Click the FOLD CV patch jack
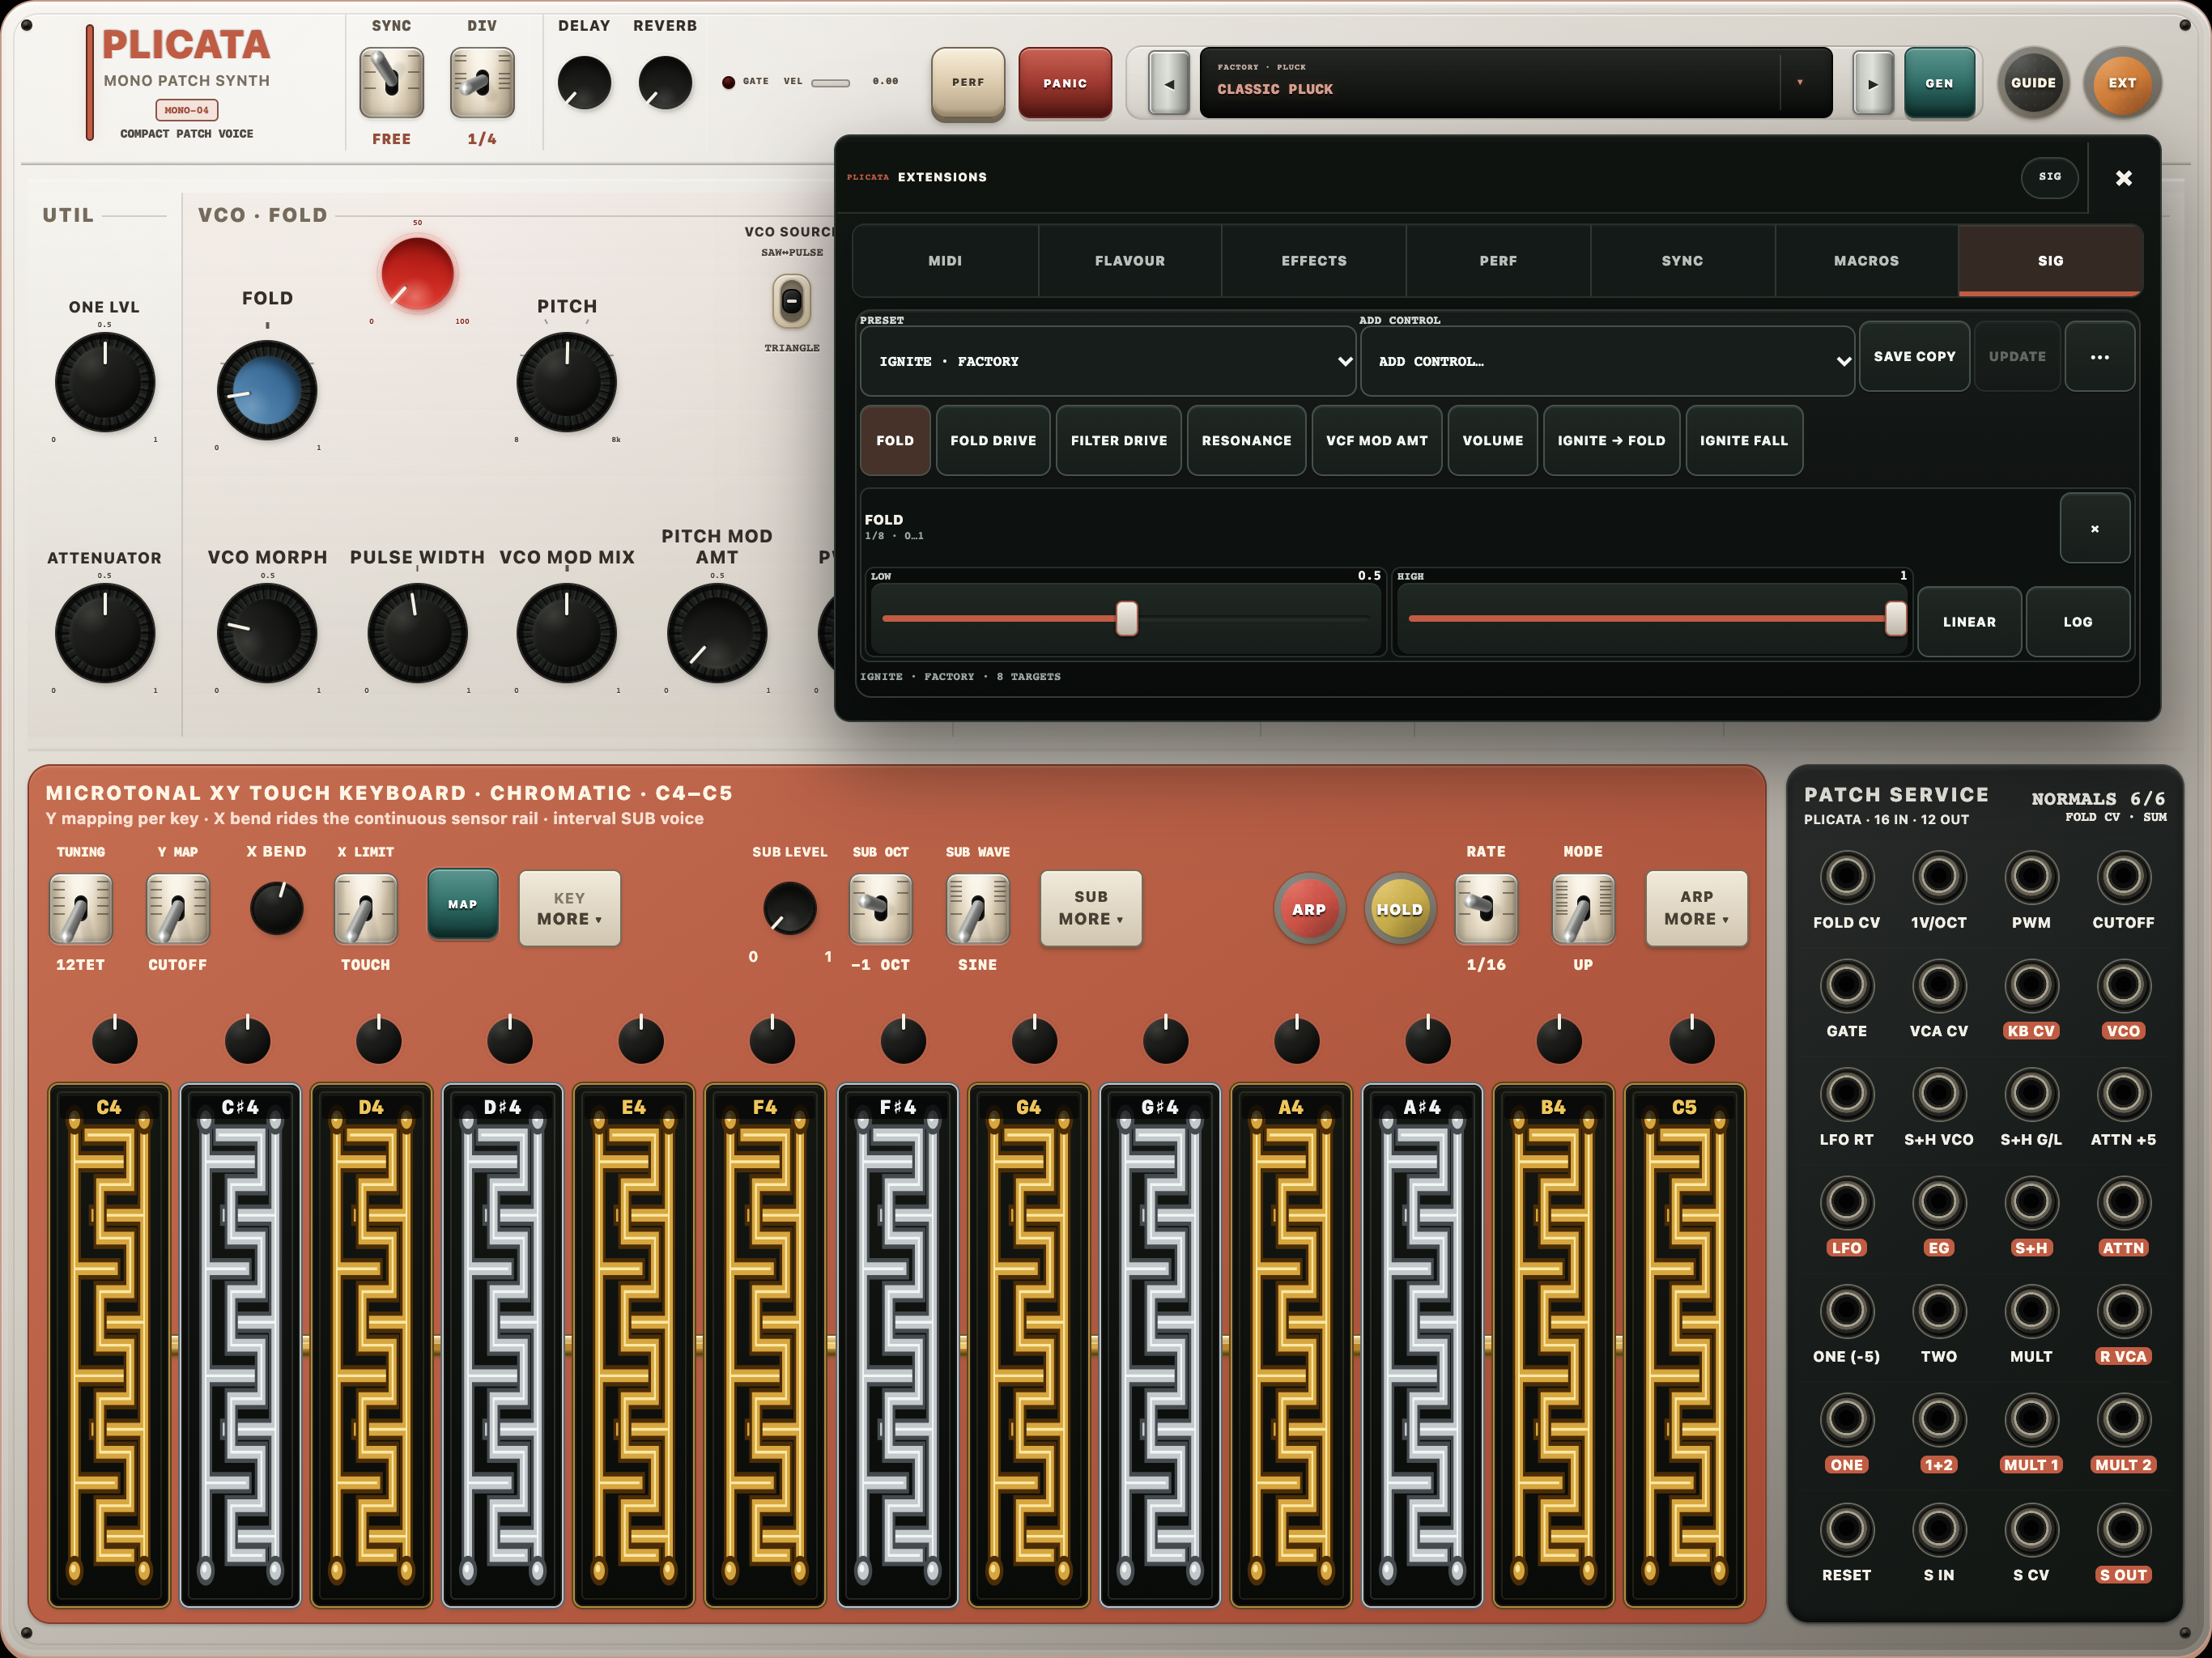This screenshot has width=2212, height=1658. (1846, 877)
